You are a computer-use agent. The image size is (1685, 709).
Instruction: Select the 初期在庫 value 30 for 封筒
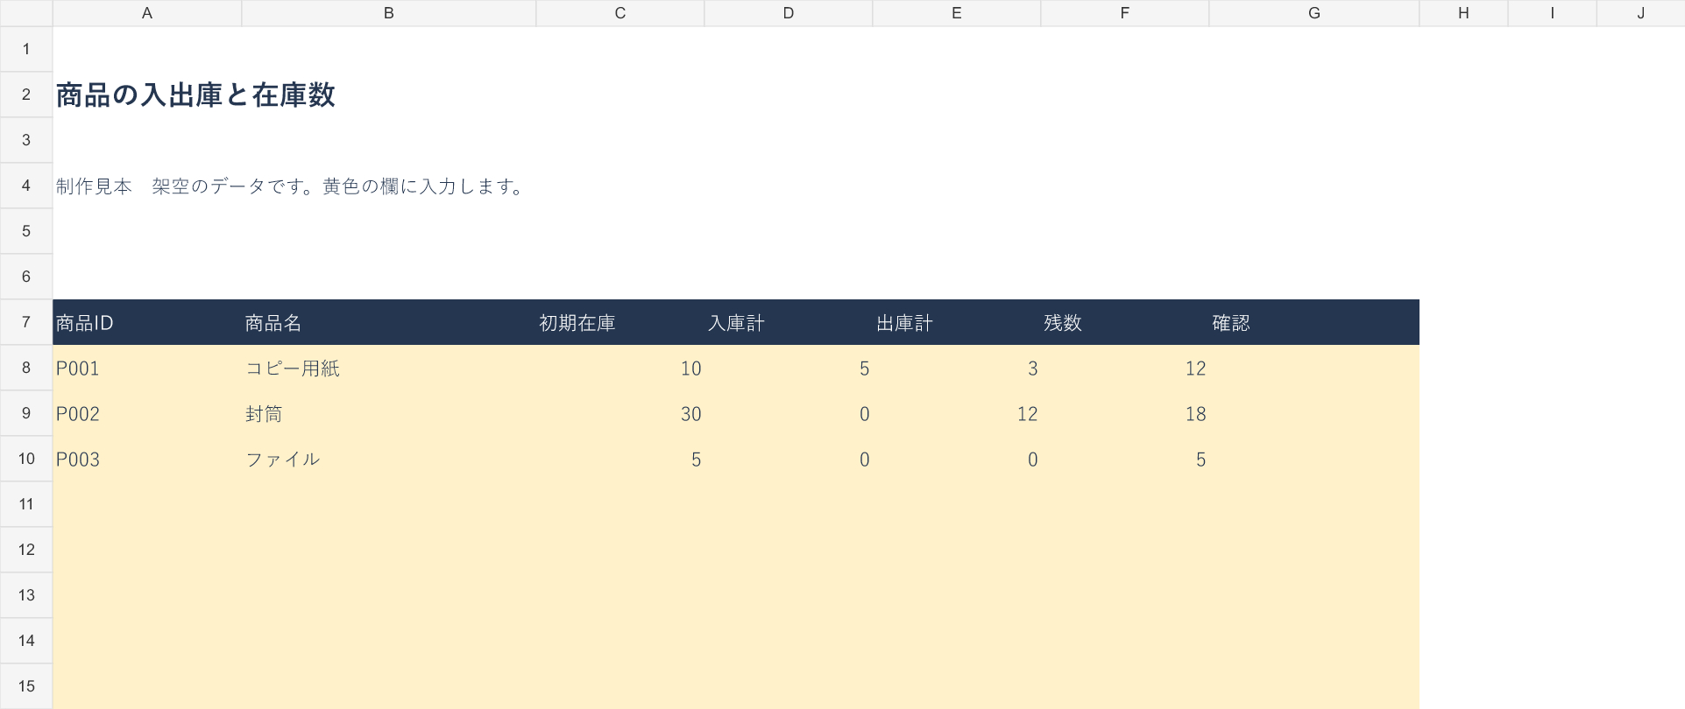(620, 414)
